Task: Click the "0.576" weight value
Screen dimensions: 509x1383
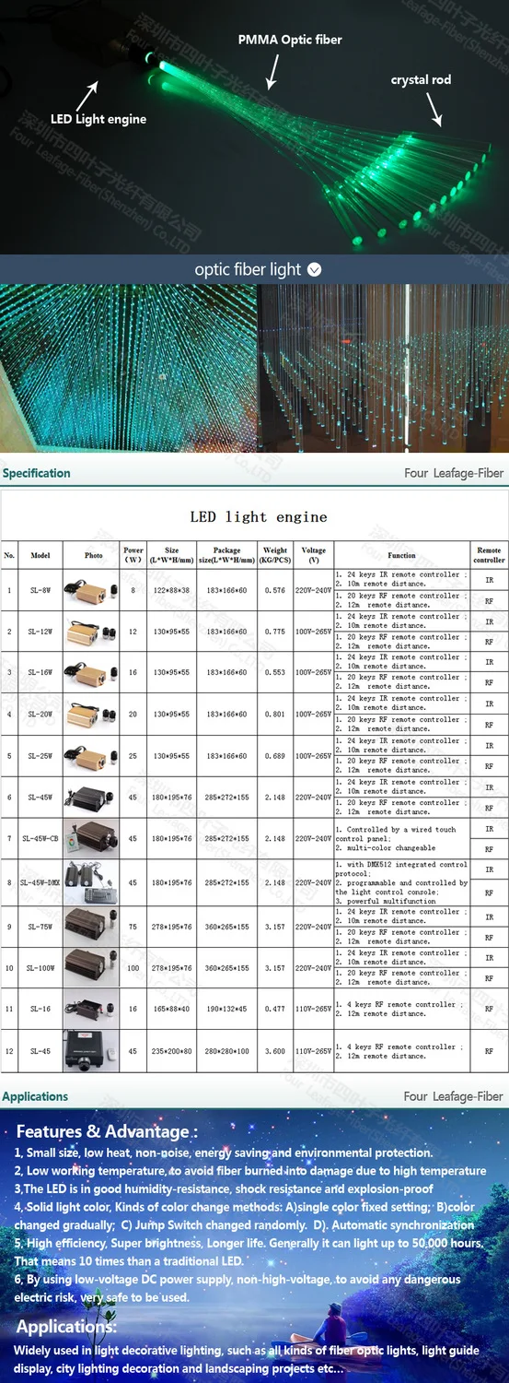Action: point(275,590)
